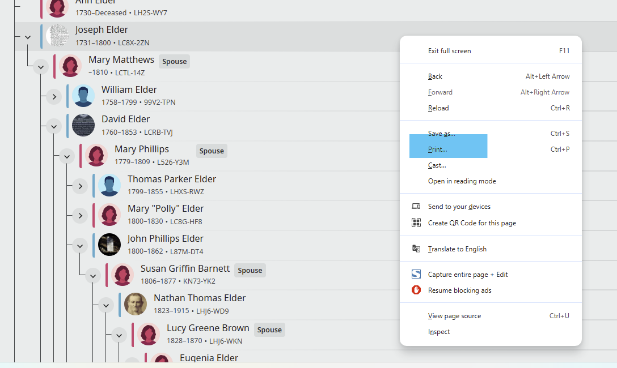Click David Elder's portrait thumbnail

coord(83,125)
